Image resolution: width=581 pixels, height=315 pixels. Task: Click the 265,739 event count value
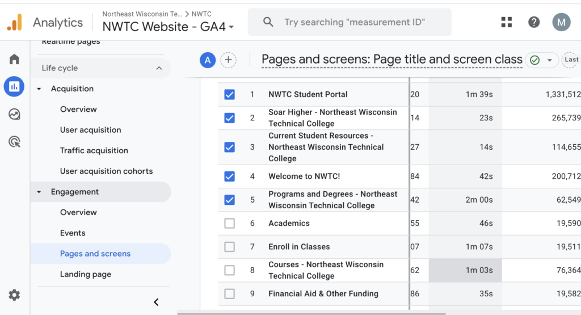pyautogui.click(x=566, y=118)
